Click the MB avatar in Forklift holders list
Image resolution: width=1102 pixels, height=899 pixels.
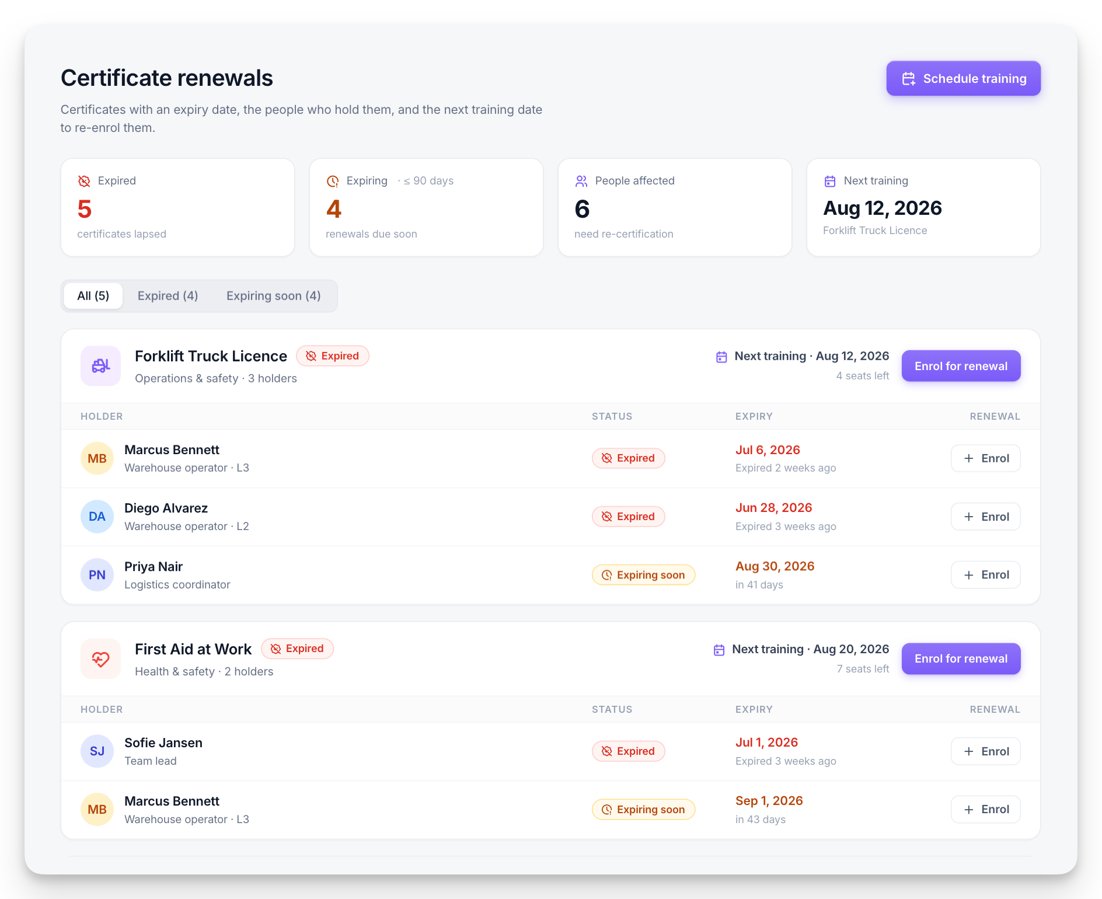(97, 458)
